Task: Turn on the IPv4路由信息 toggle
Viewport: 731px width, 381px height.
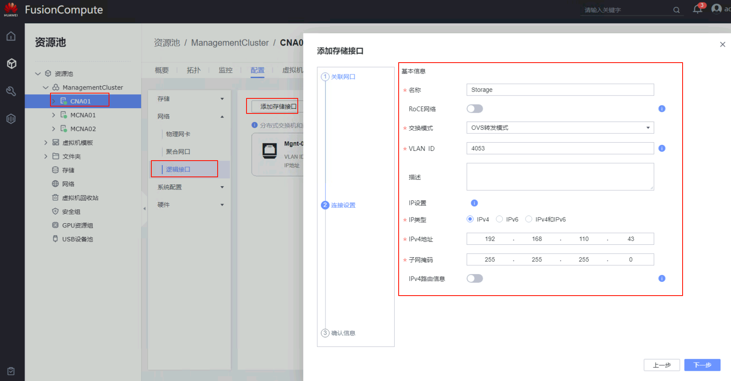Action: [474, 279]
